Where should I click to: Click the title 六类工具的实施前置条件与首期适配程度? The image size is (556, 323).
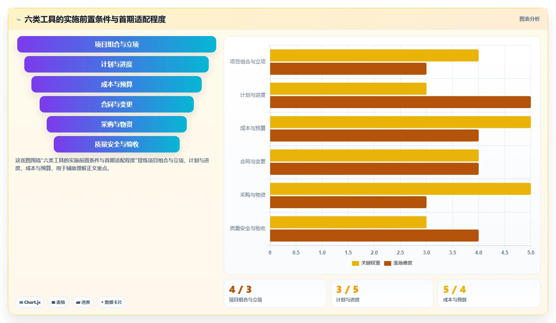[x=95, y=19]
